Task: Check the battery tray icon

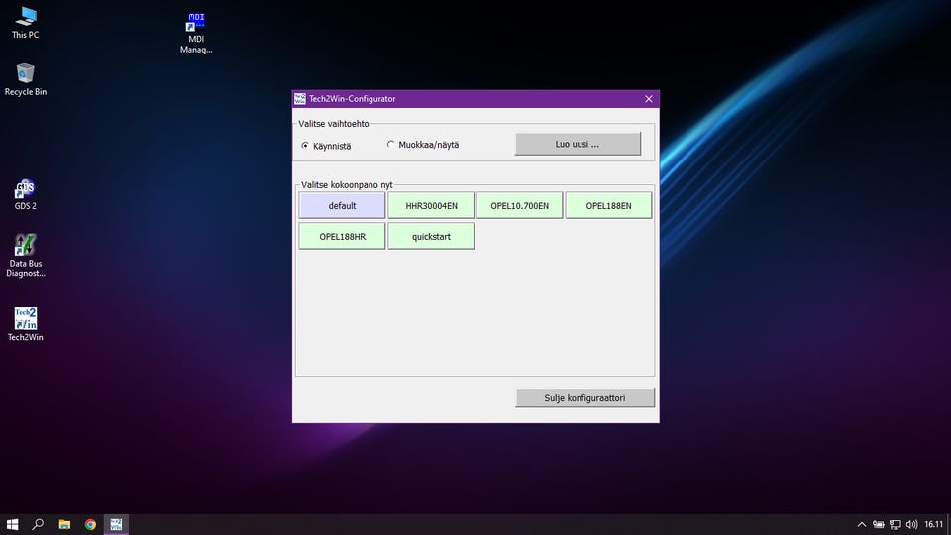Action: click(x=879, y=525)
